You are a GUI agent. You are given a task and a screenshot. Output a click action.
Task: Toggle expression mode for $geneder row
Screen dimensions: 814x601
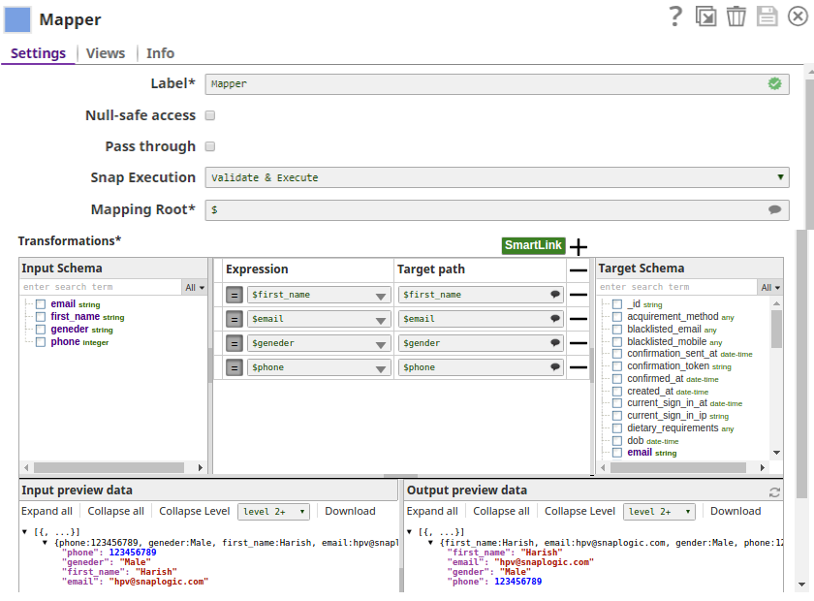tap(235, 343)
